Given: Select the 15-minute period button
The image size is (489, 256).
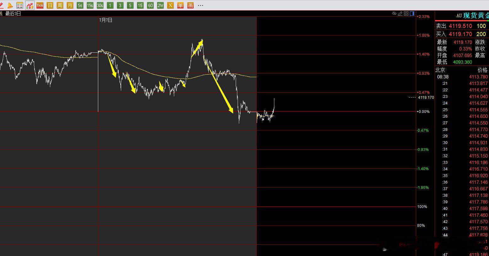Looking at the screenshot, I should pos(140,5).
